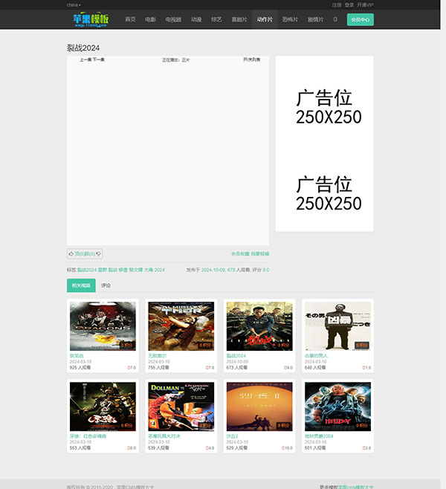The image size is (446, 489).
Task: Click the 苹果模板 site logo
Action: pyautogui.click(x=92, y=19)
